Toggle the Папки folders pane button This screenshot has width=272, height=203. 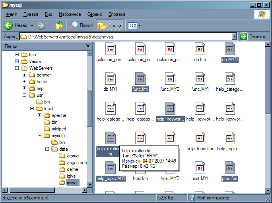[x=110, y=26]
